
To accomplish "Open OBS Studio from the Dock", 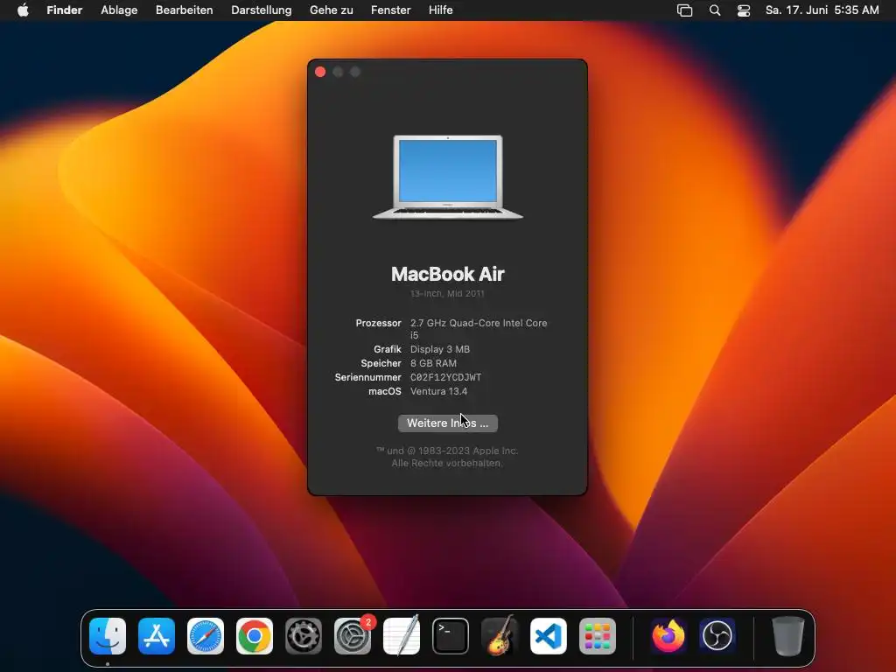I will point(717,636).
